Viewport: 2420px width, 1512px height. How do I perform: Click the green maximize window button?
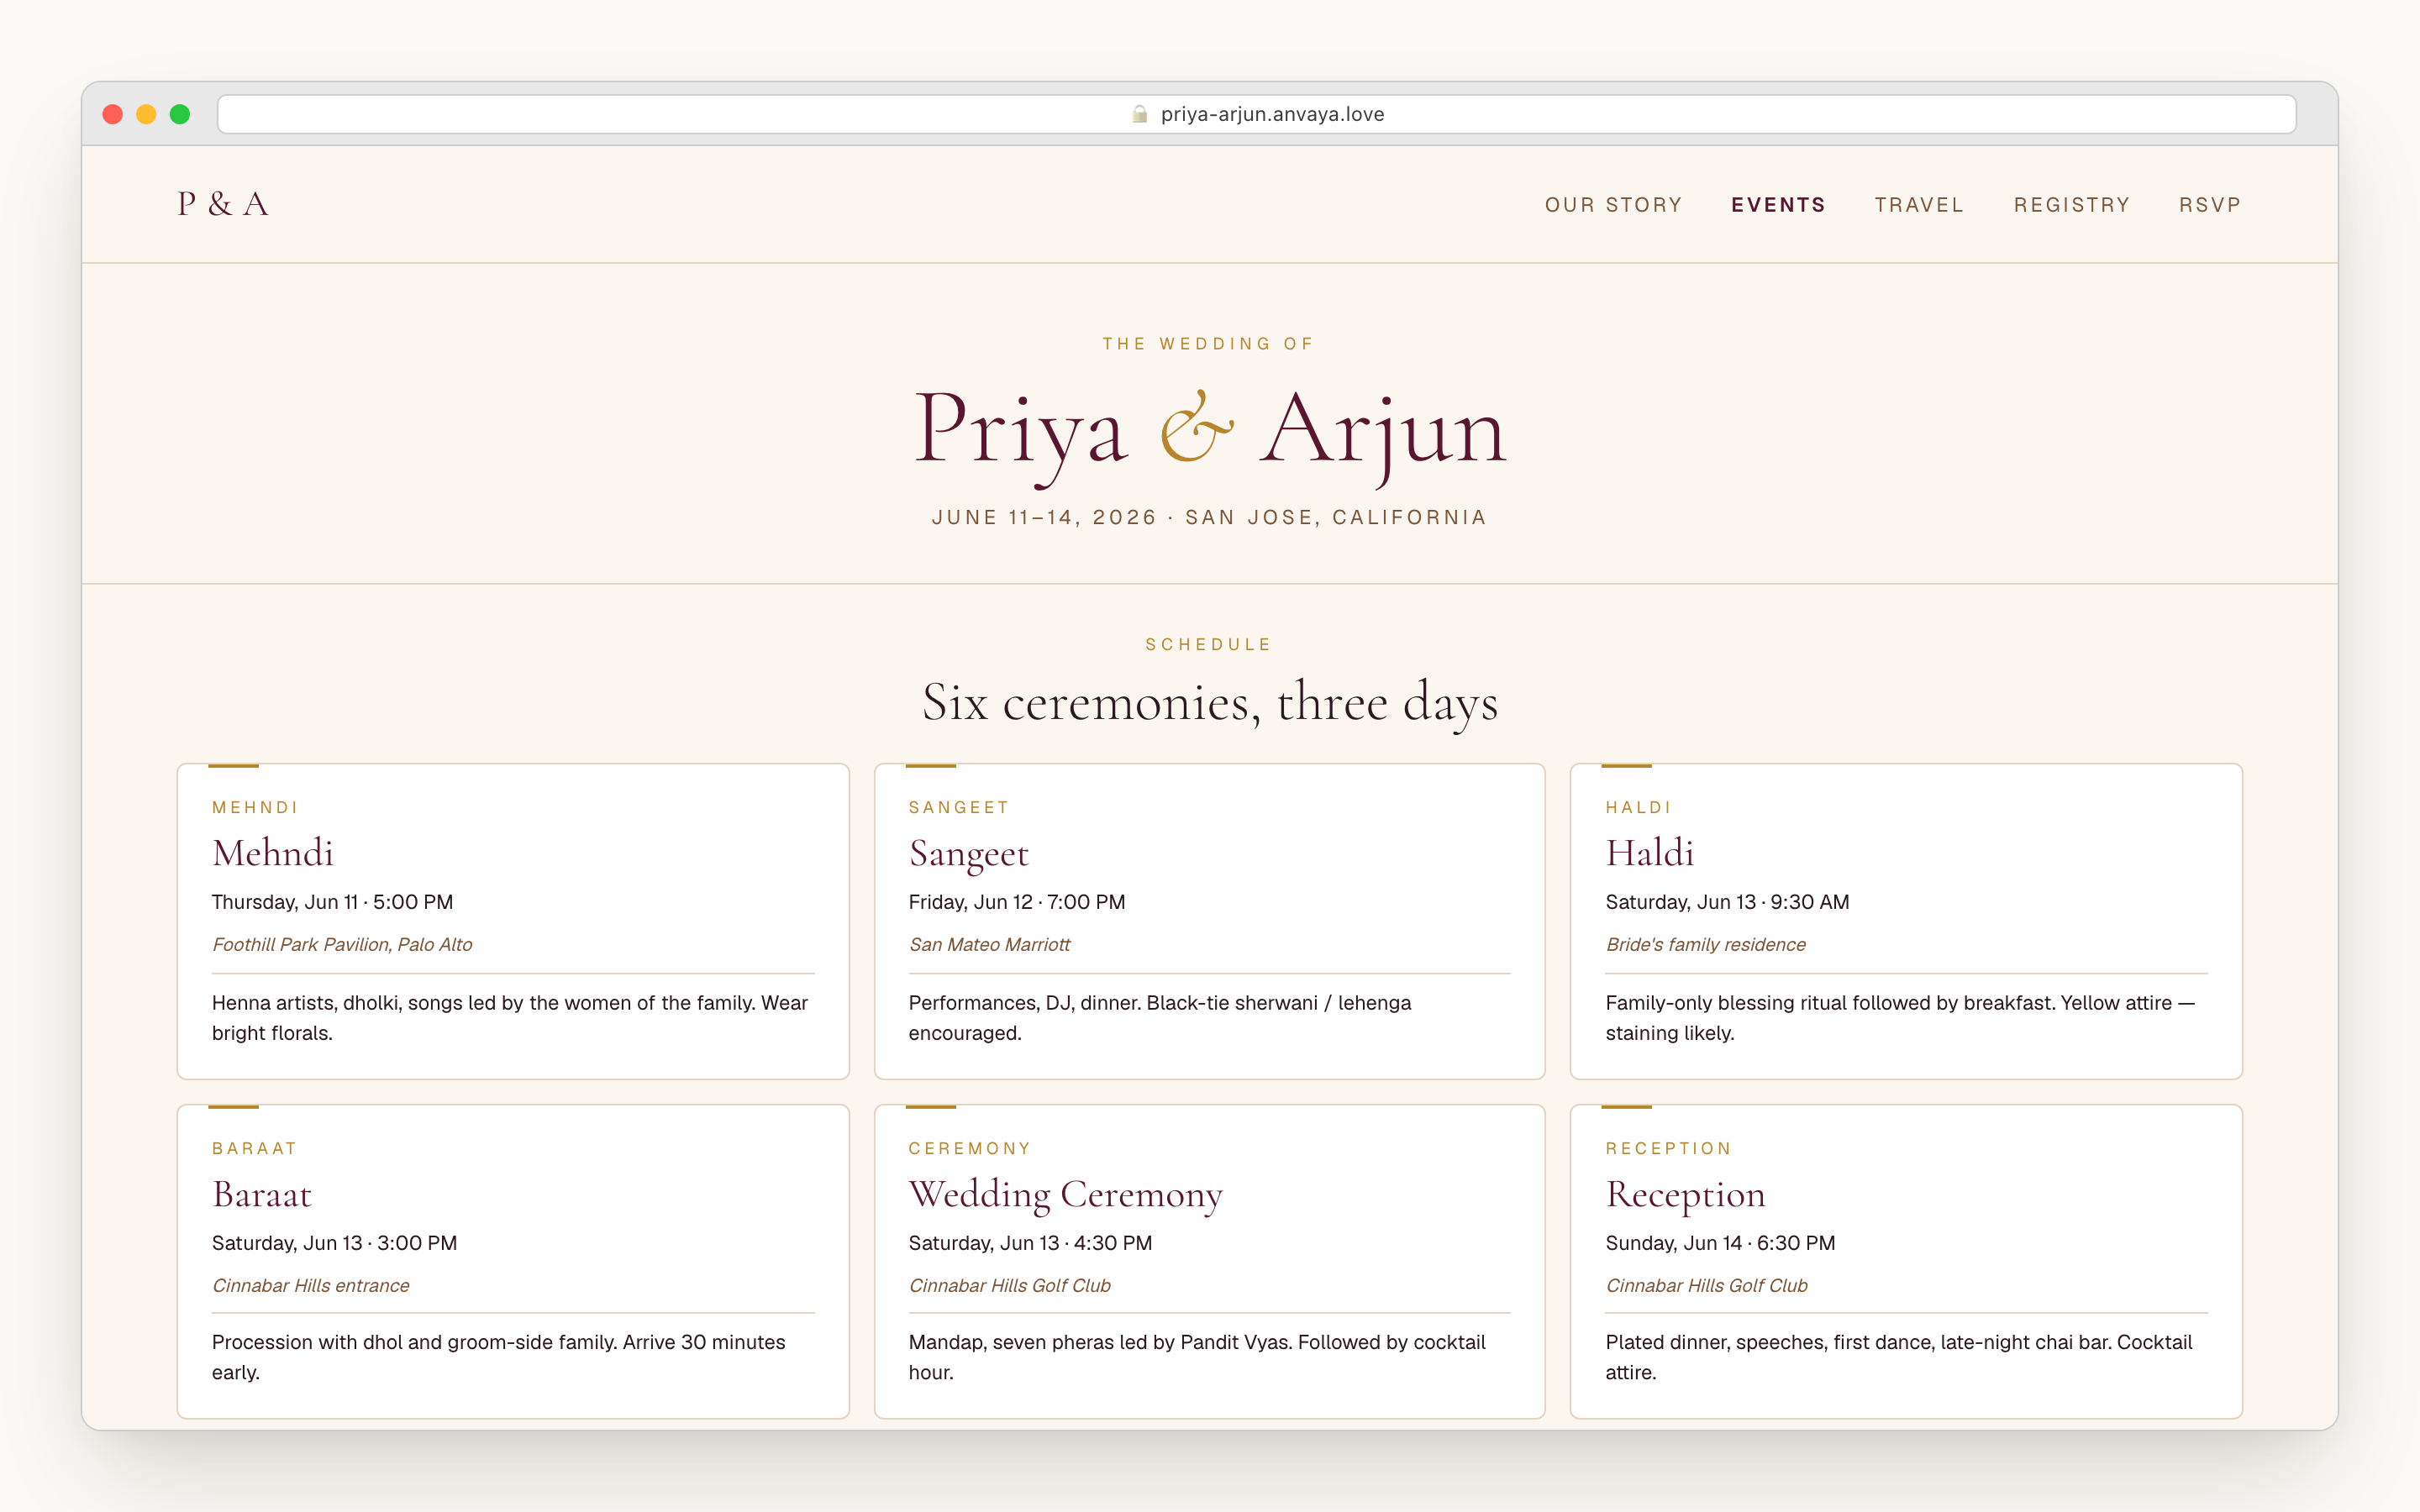tap(180, 114)
